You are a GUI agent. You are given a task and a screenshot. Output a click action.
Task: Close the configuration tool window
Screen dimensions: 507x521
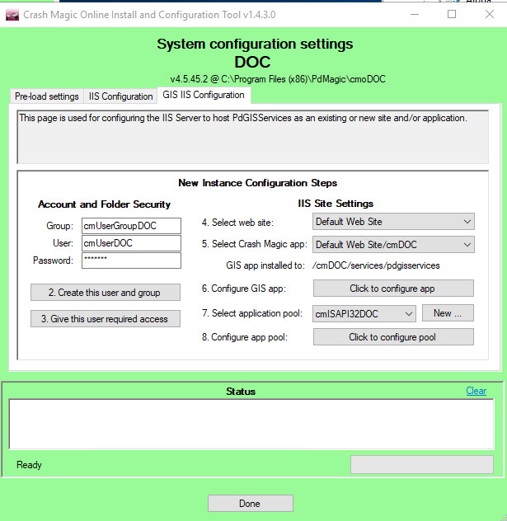[490, 14]
